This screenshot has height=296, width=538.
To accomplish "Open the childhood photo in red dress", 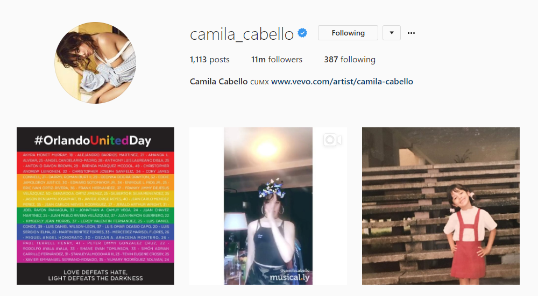I will pyautogui.click(x=441, y=206).
